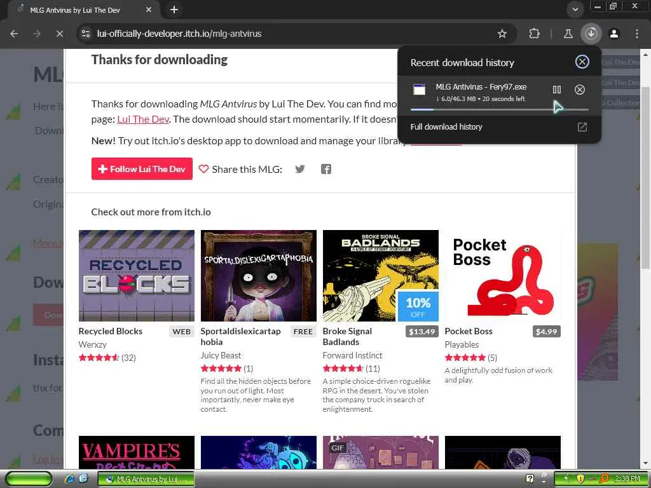The width and height of the screenshot is (651, 488).
Task: Open Chrome three-dot menu
Action: [x=637, y=34]
